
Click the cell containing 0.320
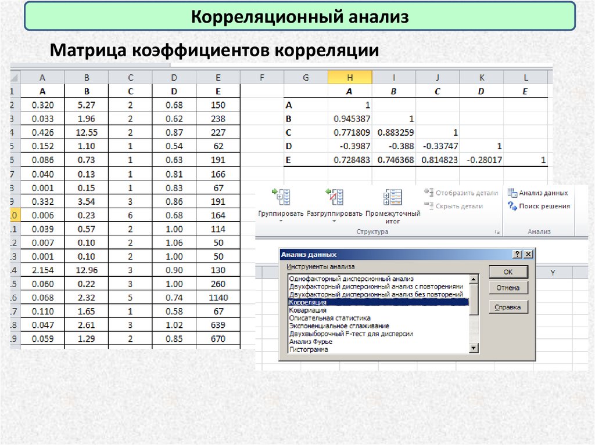[x=42, y=105]
